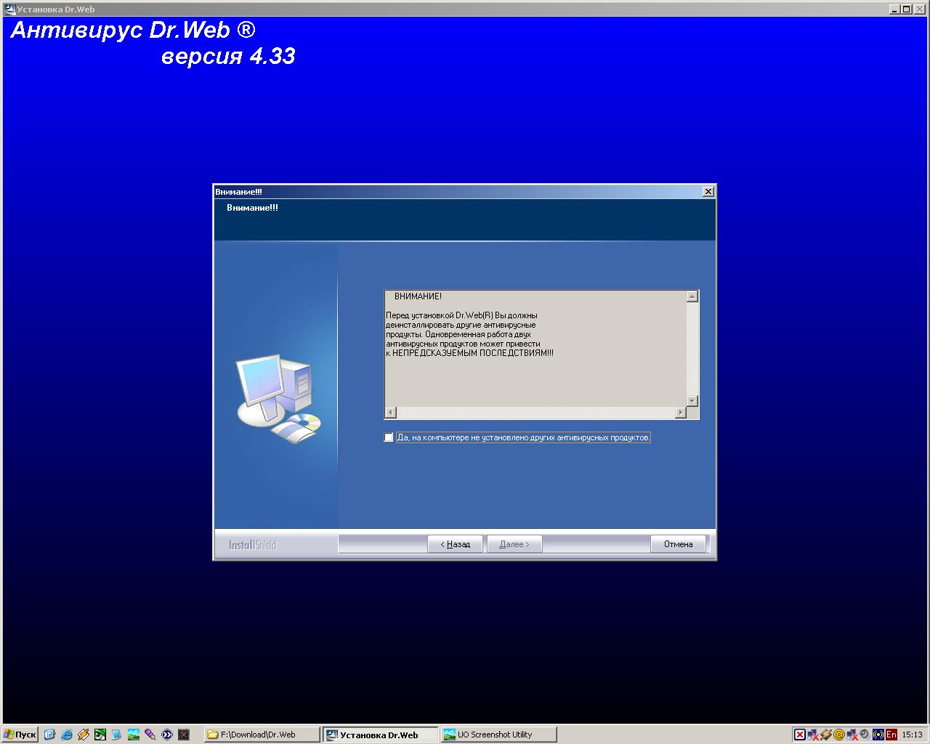
Task: Click the system clock showing 15:13
Action: [912, 735]
